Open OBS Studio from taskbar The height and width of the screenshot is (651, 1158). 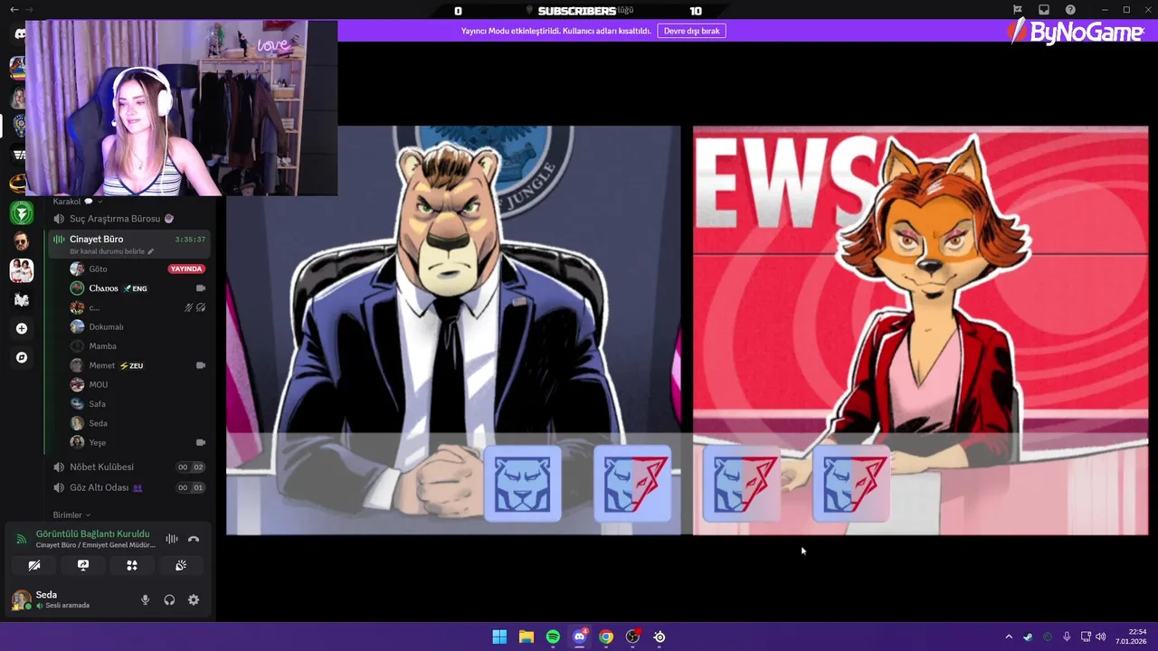click(633, 637)
